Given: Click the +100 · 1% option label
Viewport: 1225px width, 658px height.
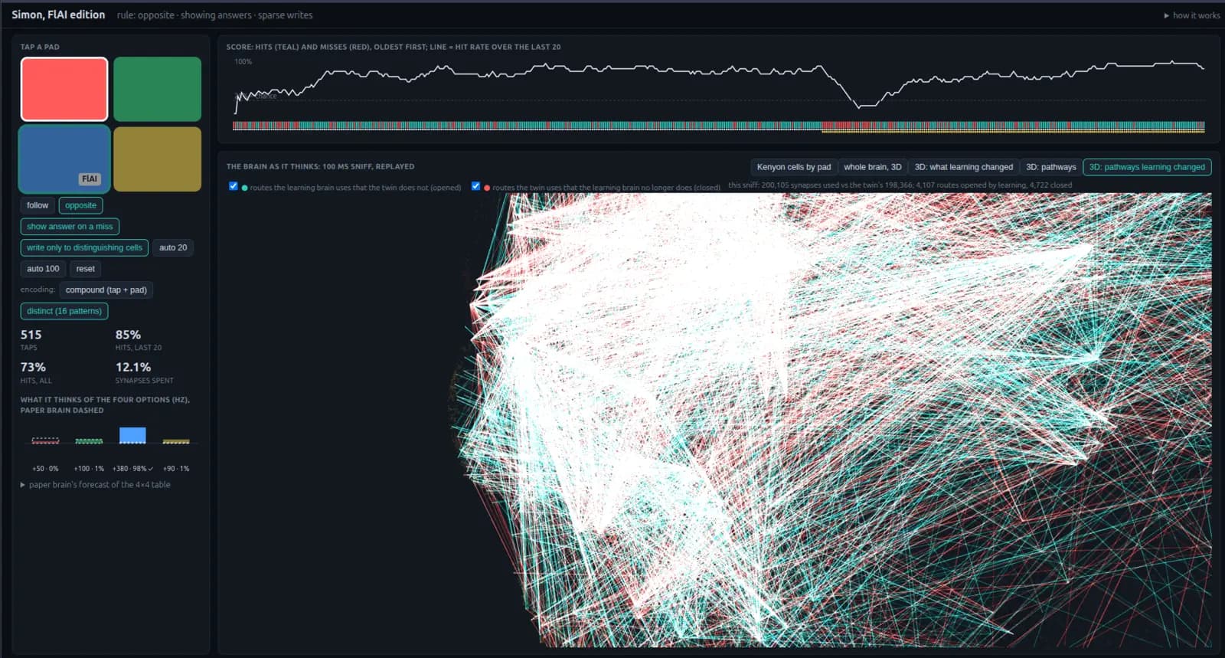Looking at the screenshot, I should click(89, 468).
